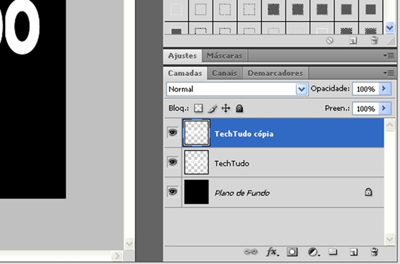Switch to the Canais tab

pyautogui.click(x=224, y=73)
